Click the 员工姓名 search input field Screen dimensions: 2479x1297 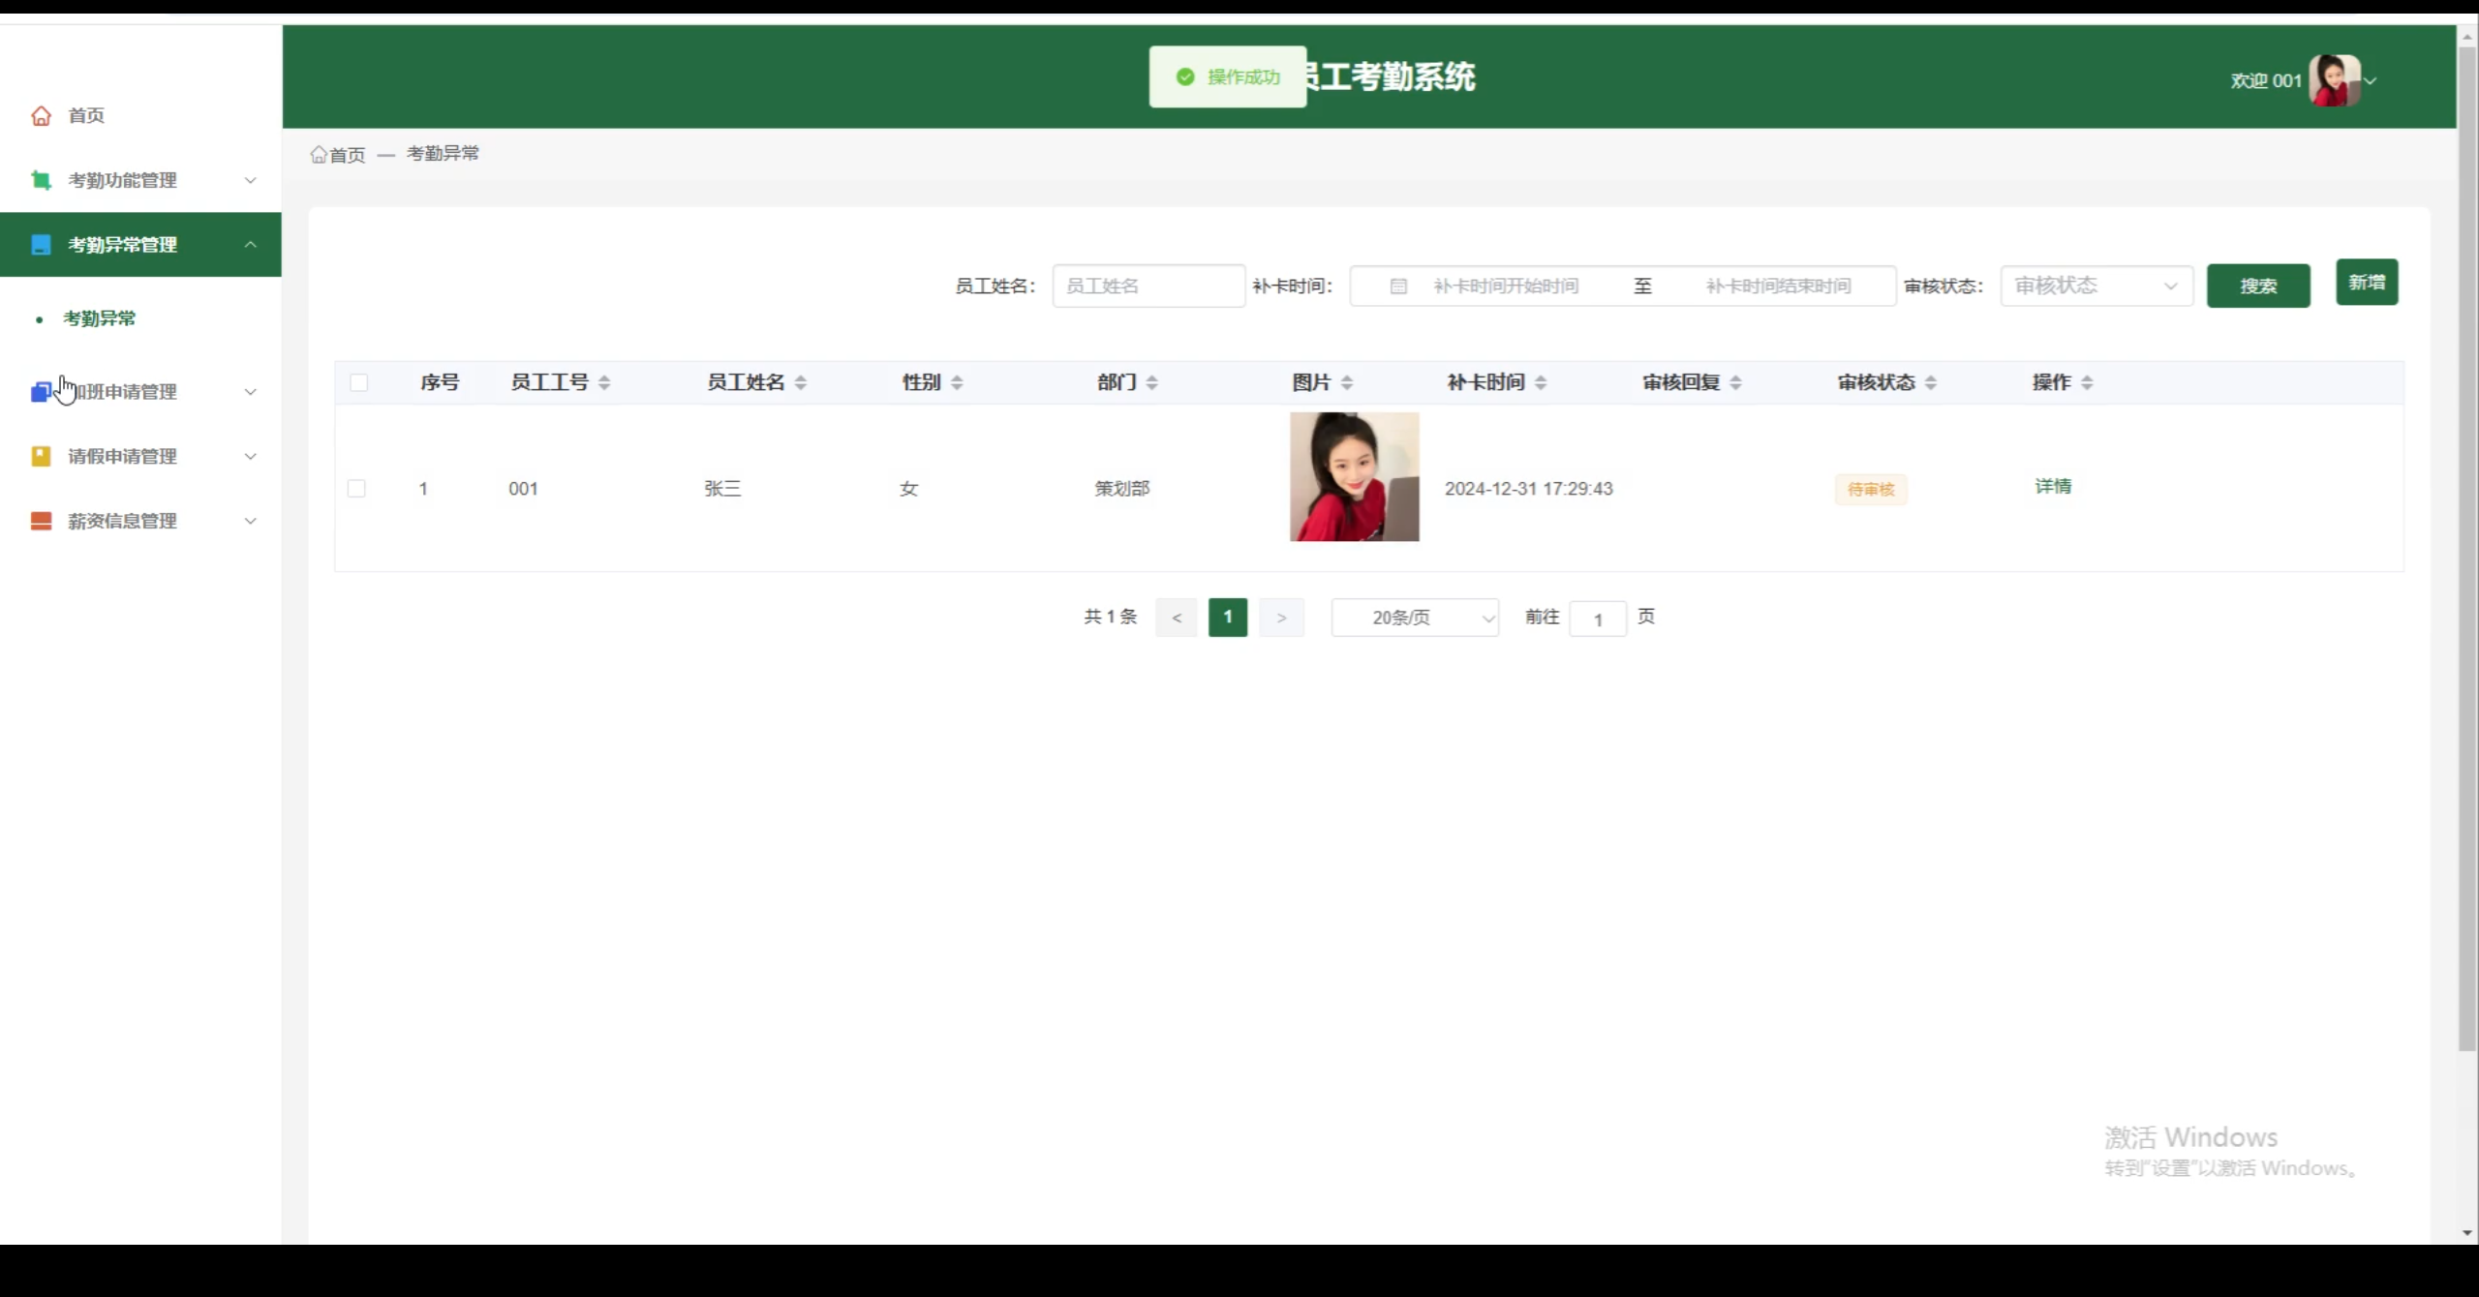[1148, 287]
